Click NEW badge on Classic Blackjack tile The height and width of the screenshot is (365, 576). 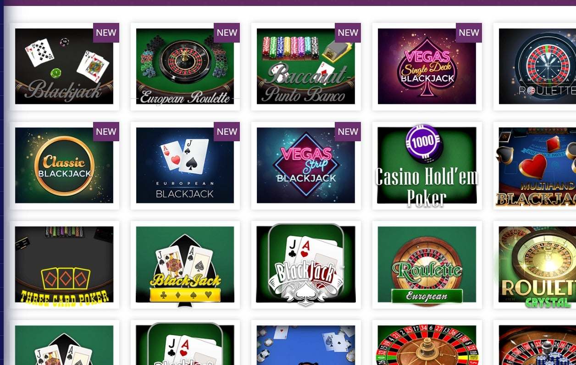tap(106, 132)
